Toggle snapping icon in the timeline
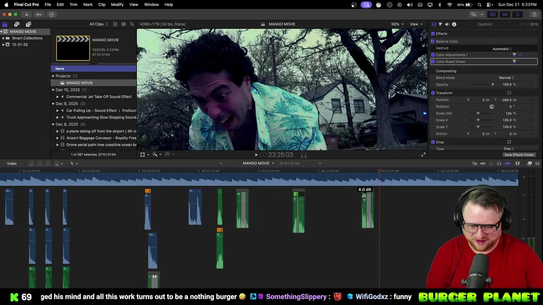 pyautogui.click(x=507, y=164)
